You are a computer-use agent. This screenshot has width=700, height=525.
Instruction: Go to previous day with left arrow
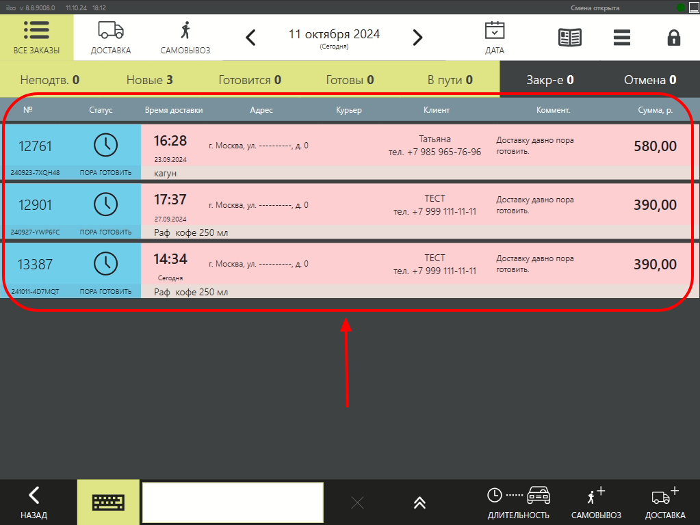[x=251, y=38]
